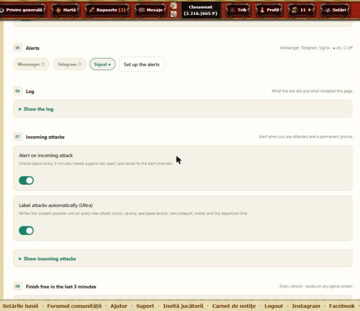Enable the Messenger alert channel
360x311 pixels.
tap(31, 64)
